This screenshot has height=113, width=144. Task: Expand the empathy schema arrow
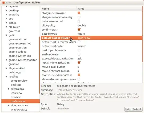coord(6,14)
